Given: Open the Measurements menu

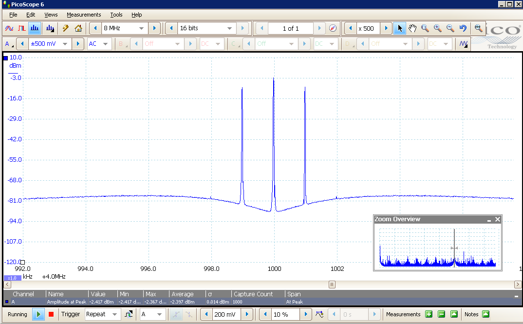Looking at the screenshot, I should coord(84,15).
